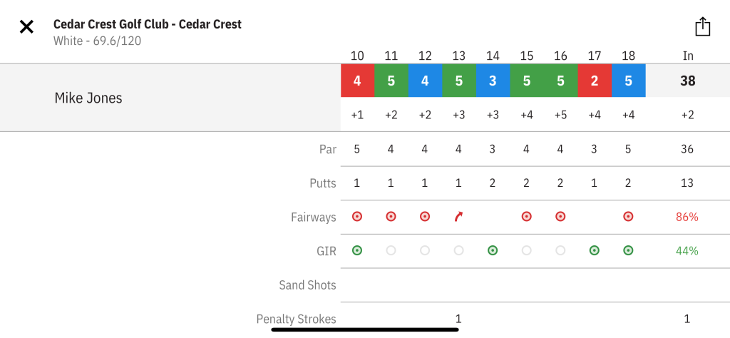
Task: Tap the penalty stroke value for hole 13
Action: point(458,319)
